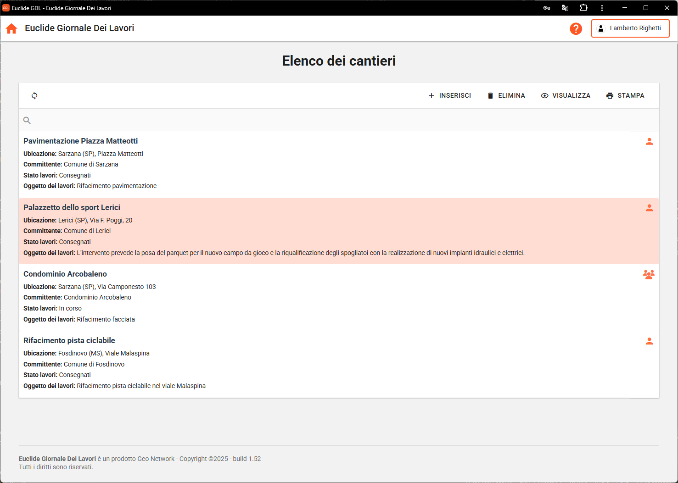Open the three-dot app menu

[602, 8]
